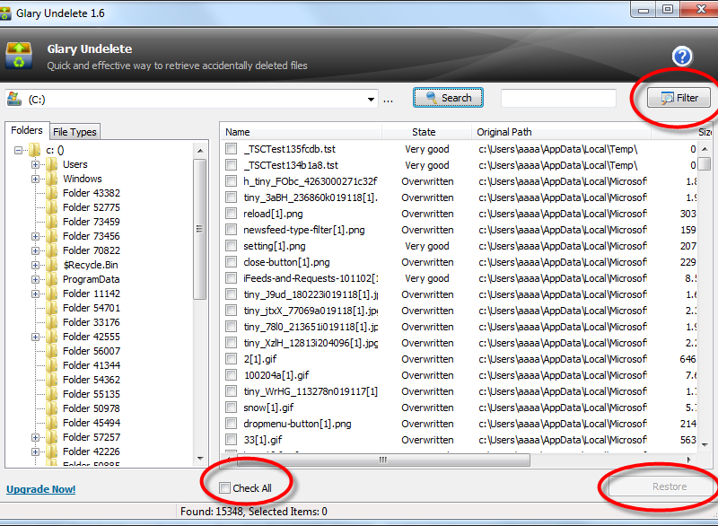The height and width of the screenshot is (526, 718).
Task: Expand Folder 42555 in the tree
Action: pos(35,337)
